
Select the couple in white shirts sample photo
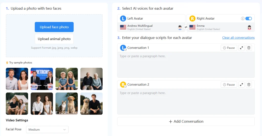point(42,104)
